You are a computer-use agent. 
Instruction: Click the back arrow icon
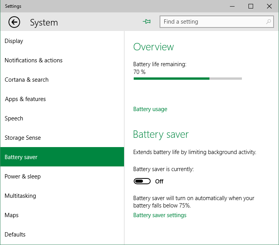(x=14, y=22)
